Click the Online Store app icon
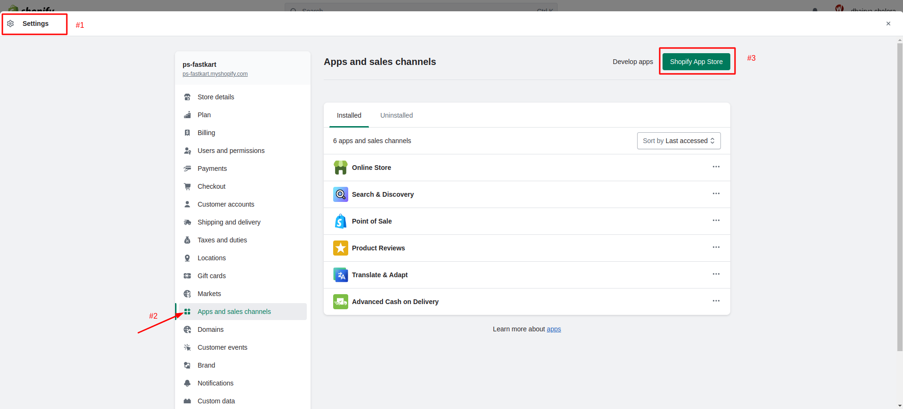This screenshot has width=903, height=409. pos(340,168)
